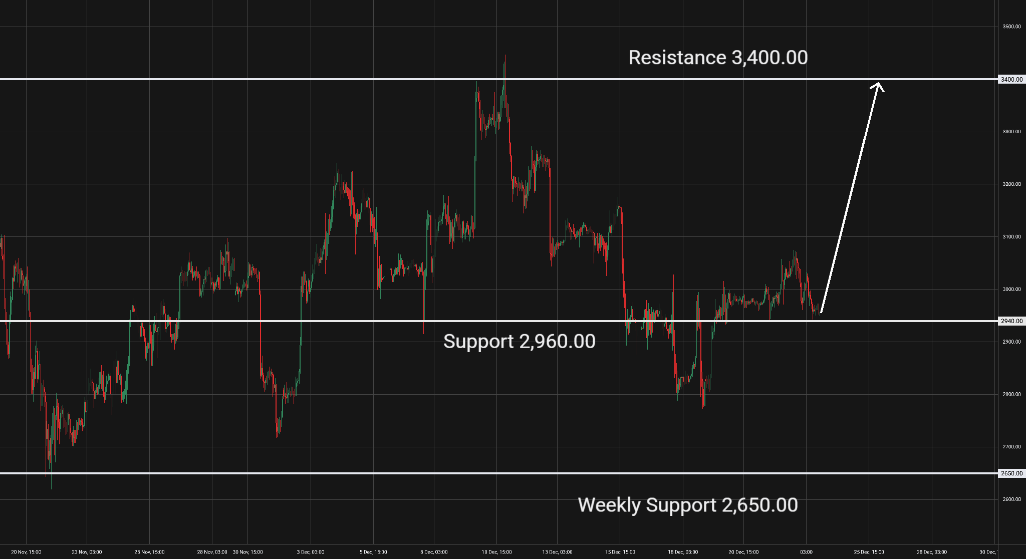This screenshot has width=1026, height=559.
Task: Click the Weekly Support 2,650.00 annotation
Action: 688,505
